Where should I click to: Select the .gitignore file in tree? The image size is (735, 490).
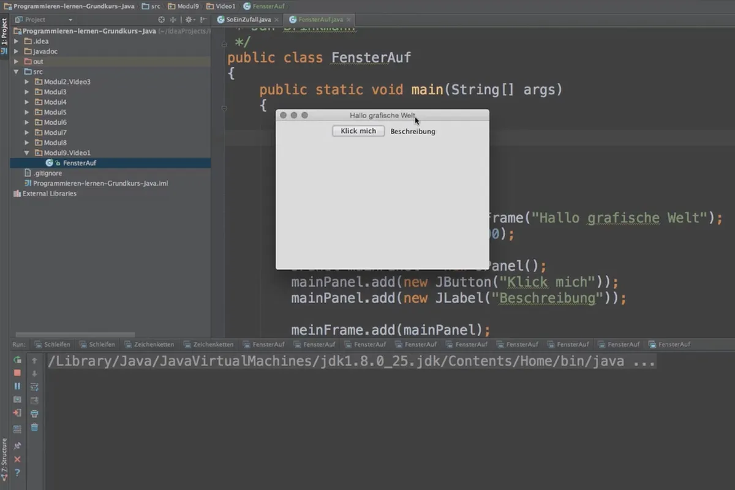pyautogui.click(x=47, y=173)
